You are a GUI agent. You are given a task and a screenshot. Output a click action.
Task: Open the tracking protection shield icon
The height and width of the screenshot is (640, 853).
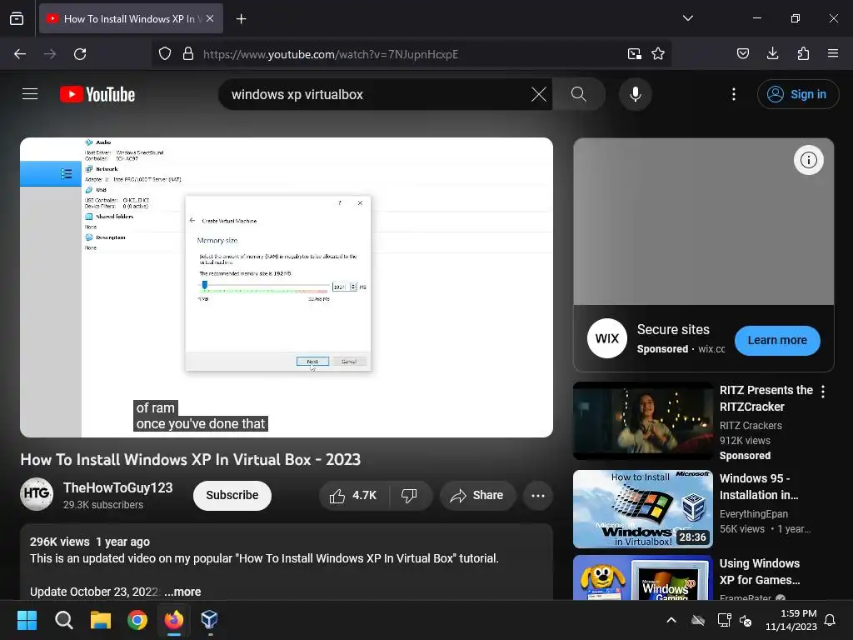tap(165, 54)
